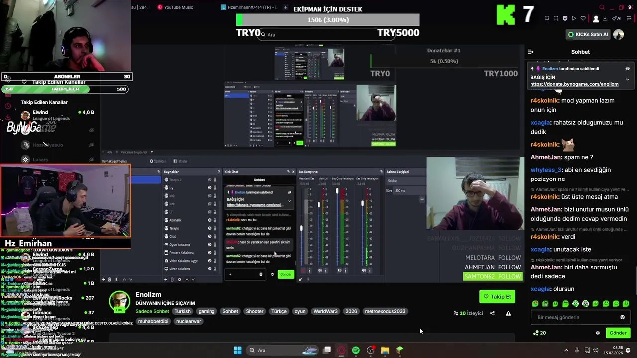The height and width of the screenshot is (358, 637).
Task: Click the snapshot selection icon in toolbar
Action: point(556,18)
